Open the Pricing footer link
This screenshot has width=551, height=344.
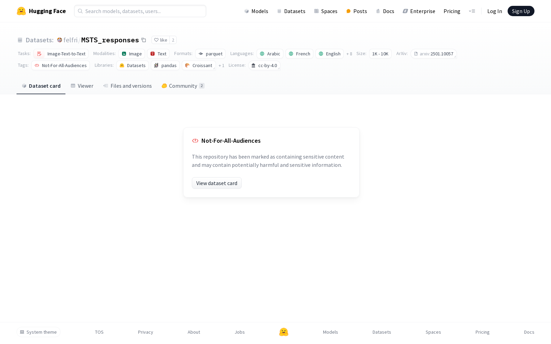point(482,332)
